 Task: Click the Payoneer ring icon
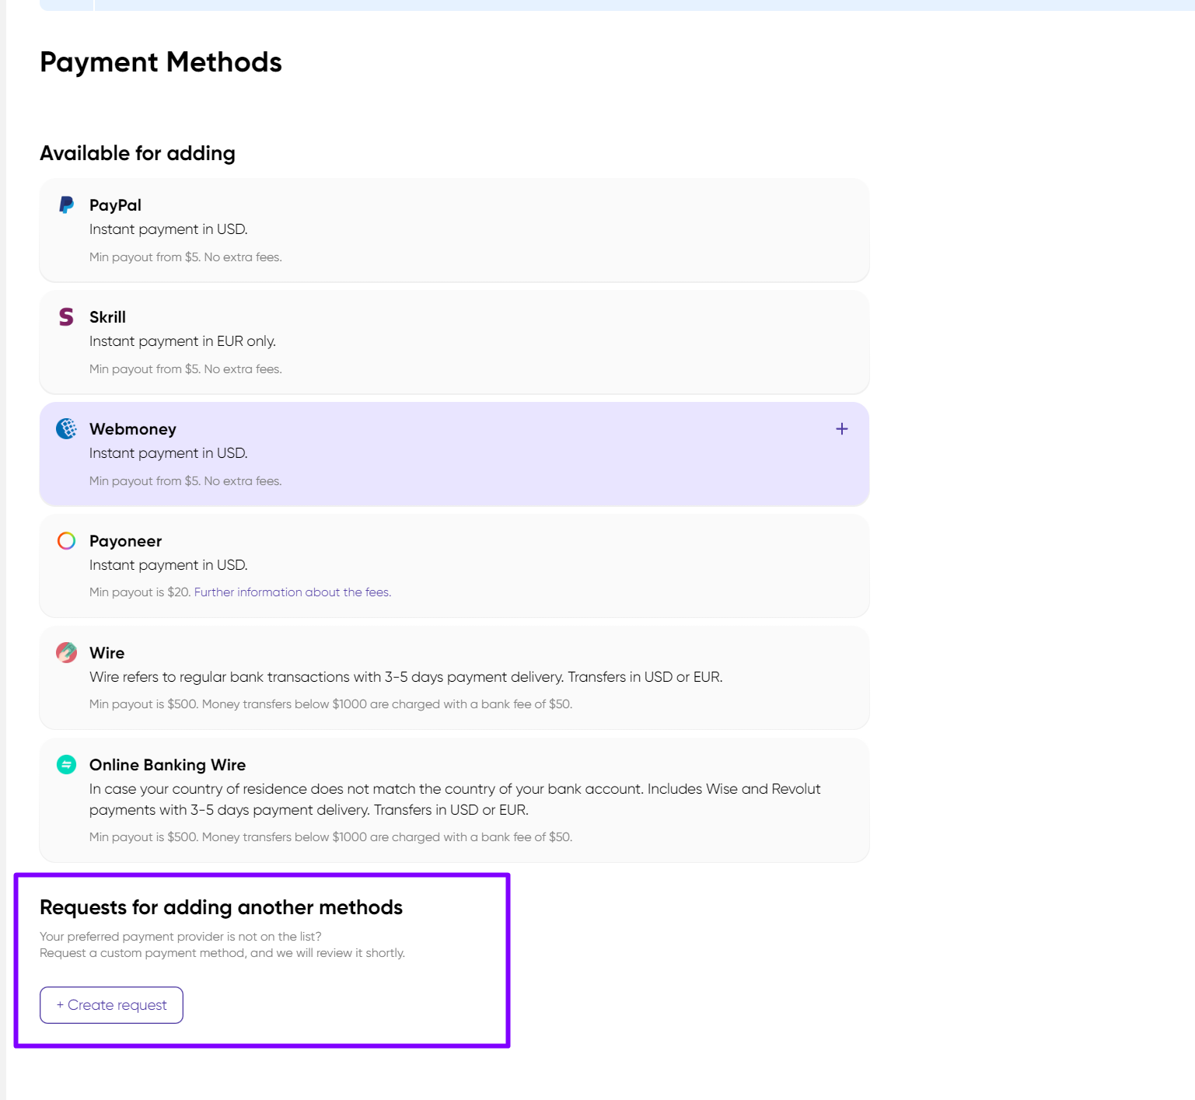(67, 540)
